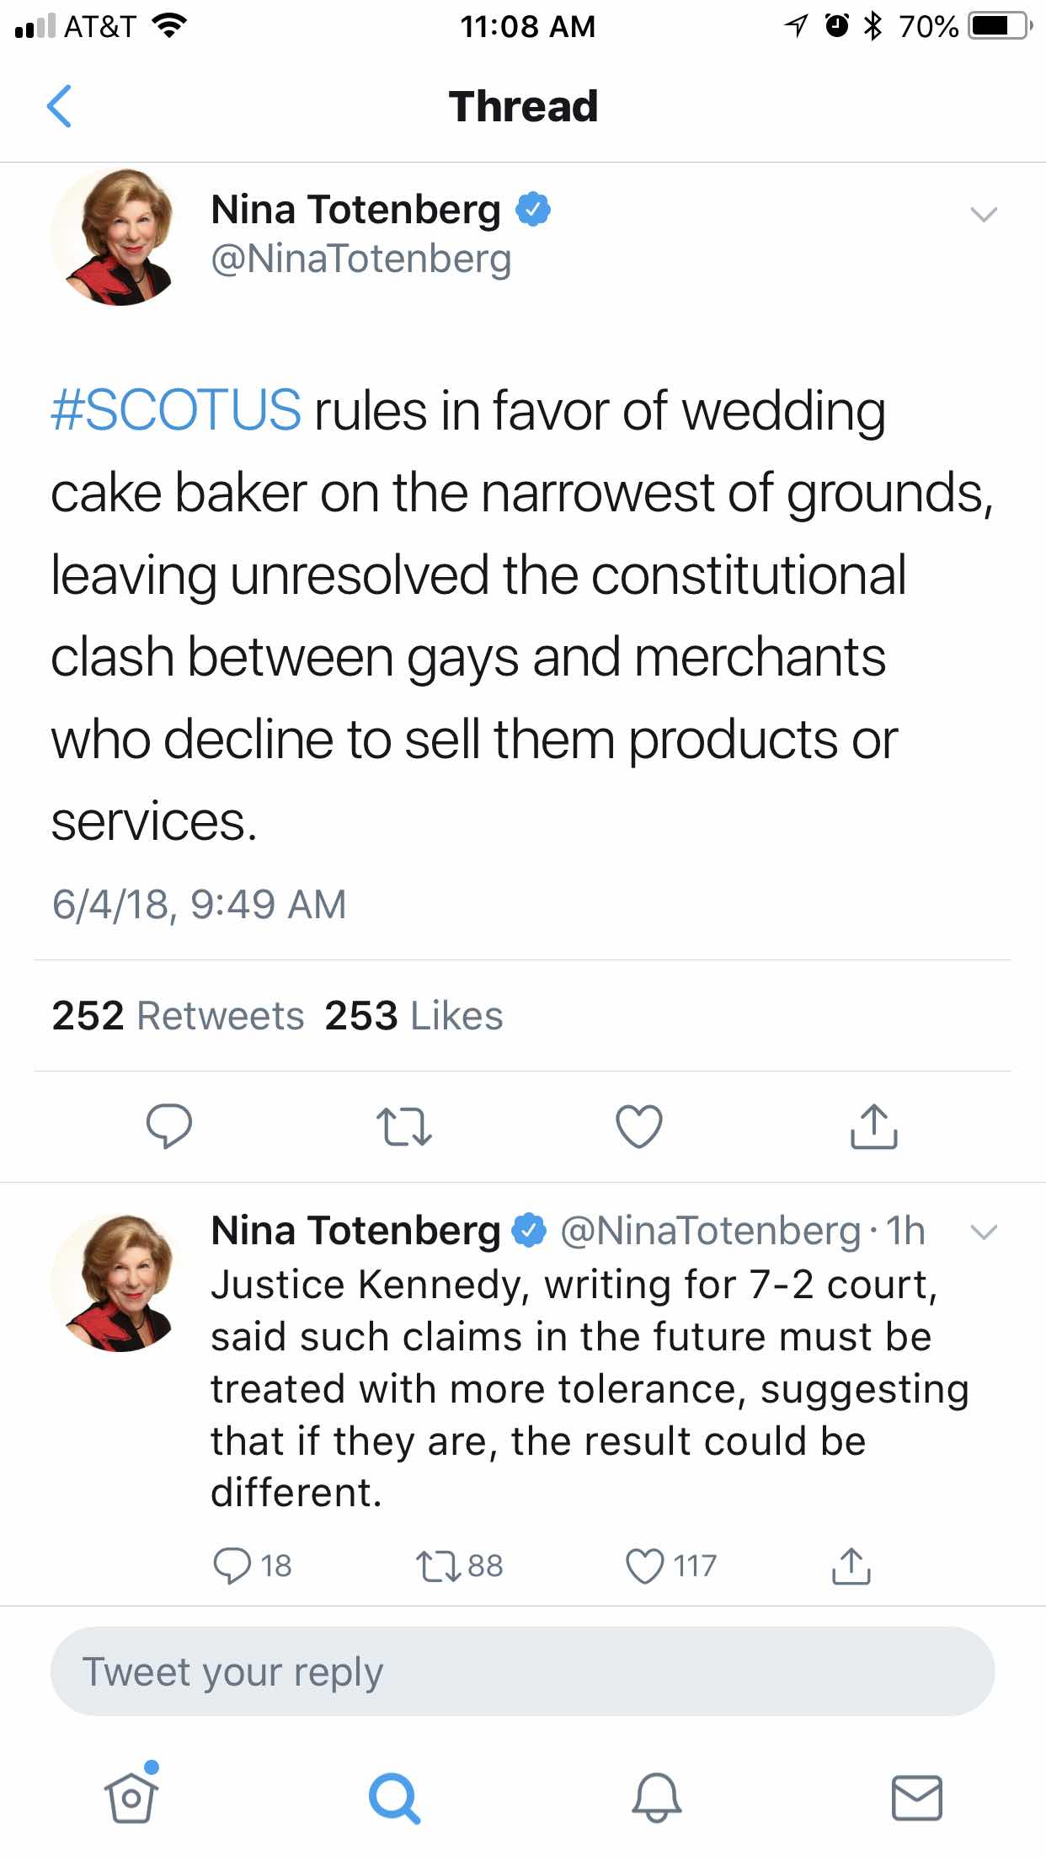The height and width of the screenshot is (1860, 1046).
Task: Open Nina Totenberg's top profile photo
Action: tap(116, 237)
